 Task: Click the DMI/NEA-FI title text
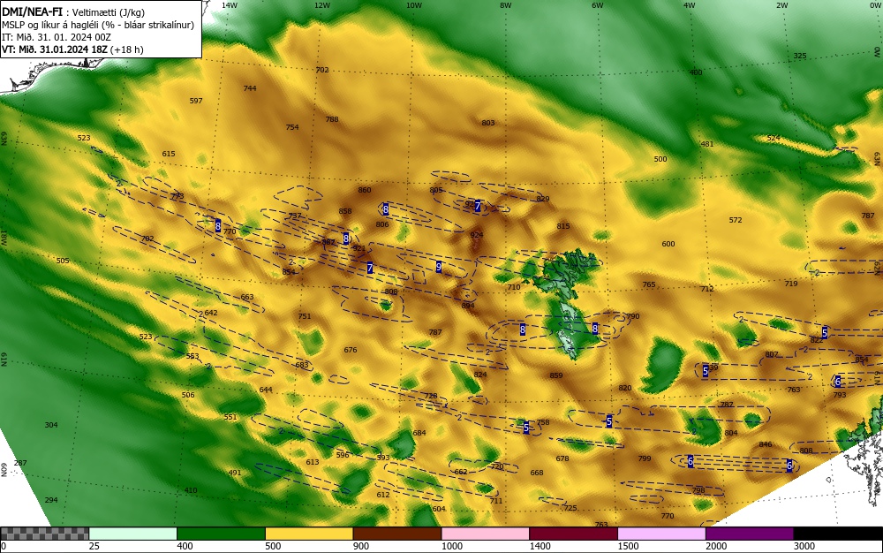pyautogui.click(x=32, y=11)
